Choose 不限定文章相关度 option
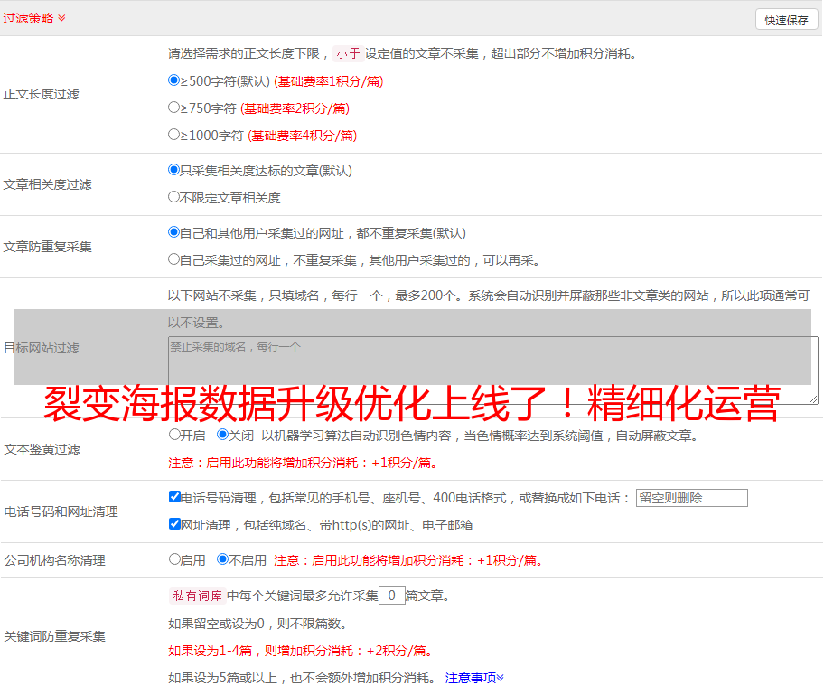Viewport: 824px width, 694px height. (174, 197)
